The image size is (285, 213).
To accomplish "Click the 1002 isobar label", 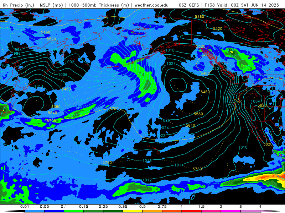I will pyautogui.click(x=69, y=62).
